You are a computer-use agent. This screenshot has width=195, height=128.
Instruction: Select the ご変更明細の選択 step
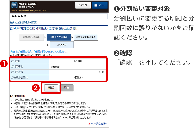point(32,37)
